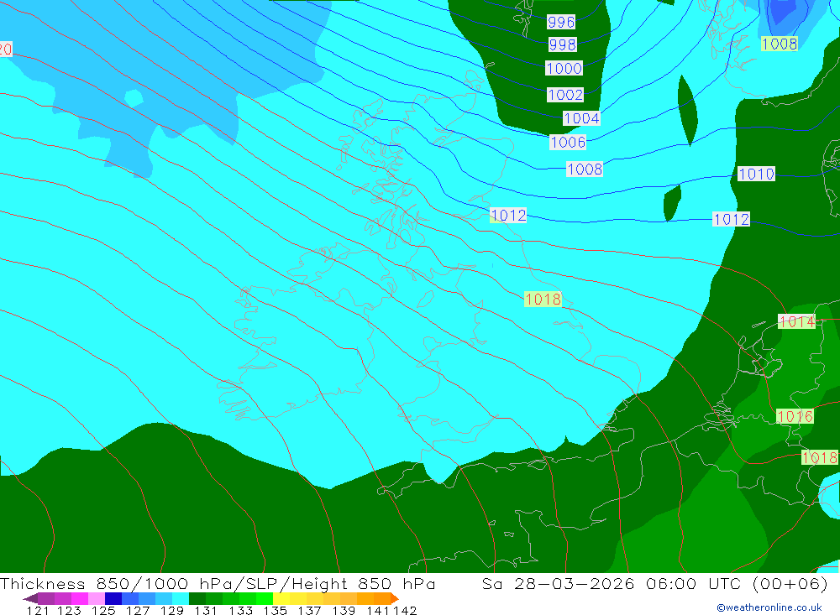Image resolution: width=840 pixels, height=615 pixels.
Task: Click the dark green swatch above 131
Action: pyautogui.click(x=197, y=598)
